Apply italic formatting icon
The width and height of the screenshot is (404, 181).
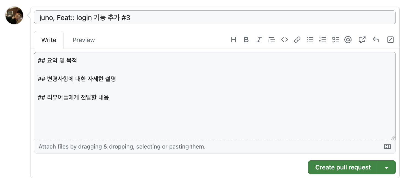tap(259, 40)
